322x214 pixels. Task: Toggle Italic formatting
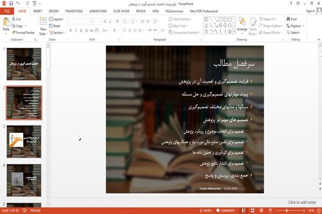(x=76, y=31)
